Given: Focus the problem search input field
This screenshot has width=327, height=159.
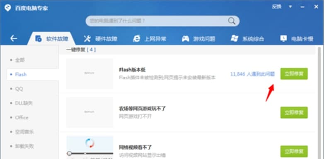Looking at the screenshot, I should tap(162, 21).
